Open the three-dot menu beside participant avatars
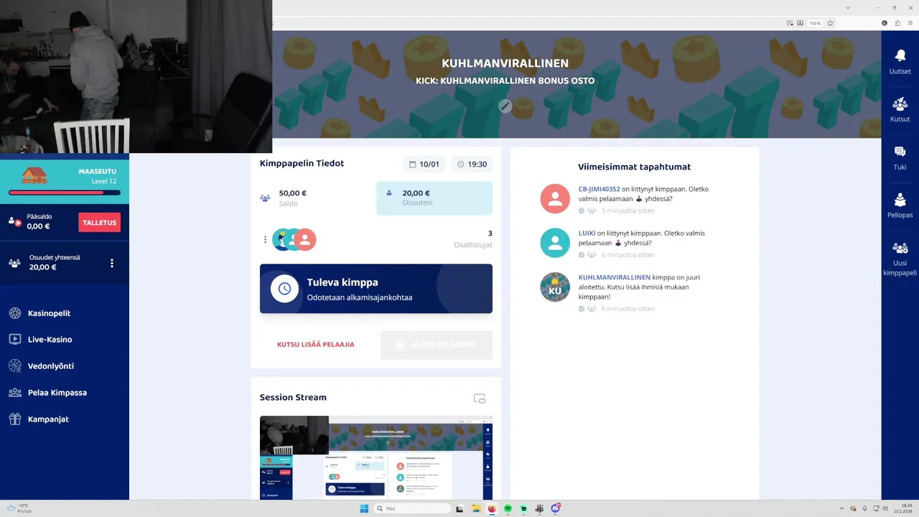The width and height of the screenshot is (919, 517). (265, 240)
